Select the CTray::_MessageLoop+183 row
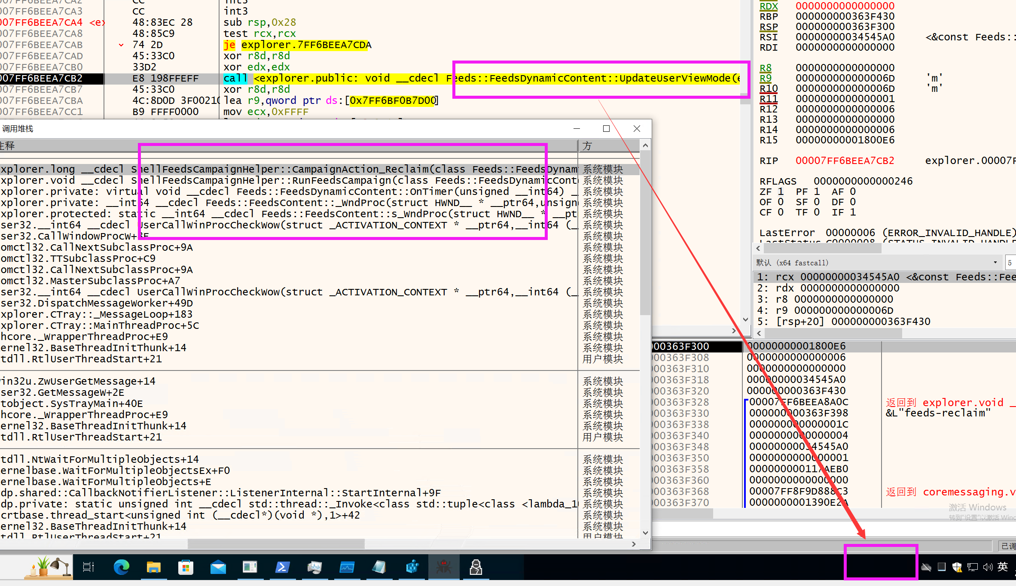 320,314
